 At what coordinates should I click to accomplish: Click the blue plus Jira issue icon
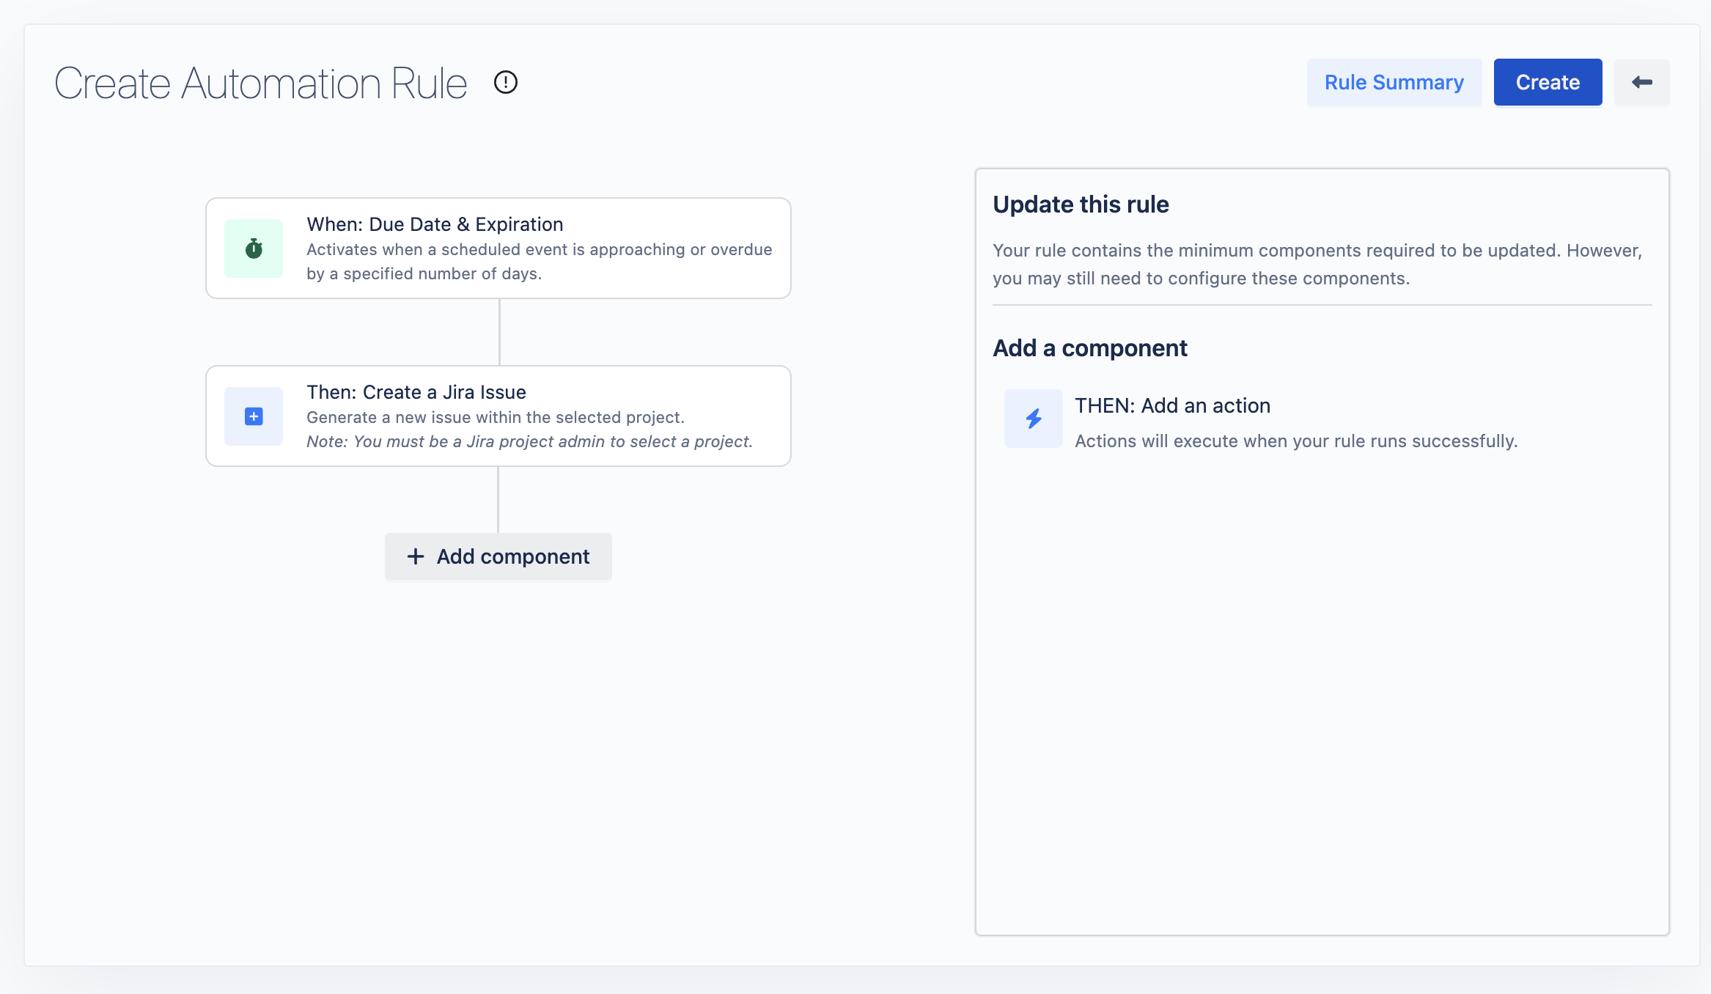(254, 416)
